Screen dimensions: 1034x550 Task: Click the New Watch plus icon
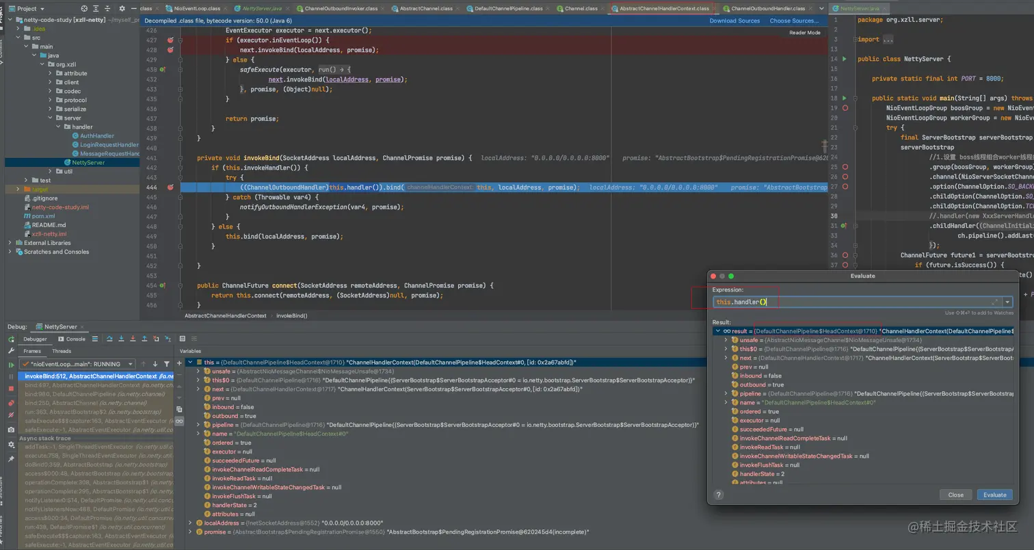[x=179, y=362]
